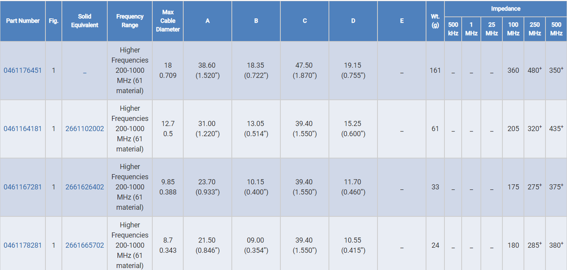The image size is (567, 270).
Task: Click the Frequency Range column header
Action: point(130,21)
